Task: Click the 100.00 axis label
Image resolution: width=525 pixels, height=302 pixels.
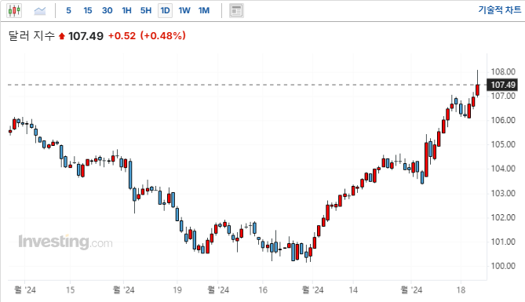Action: [x=503, y=266]
